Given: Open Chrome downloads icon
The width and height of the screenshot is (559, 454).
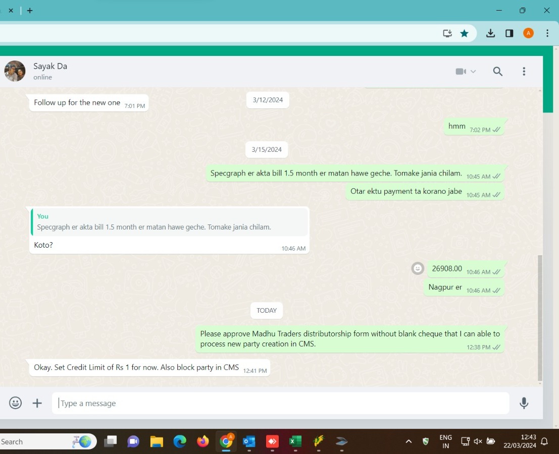Looking at the screenshot, I should coord(490,33).
